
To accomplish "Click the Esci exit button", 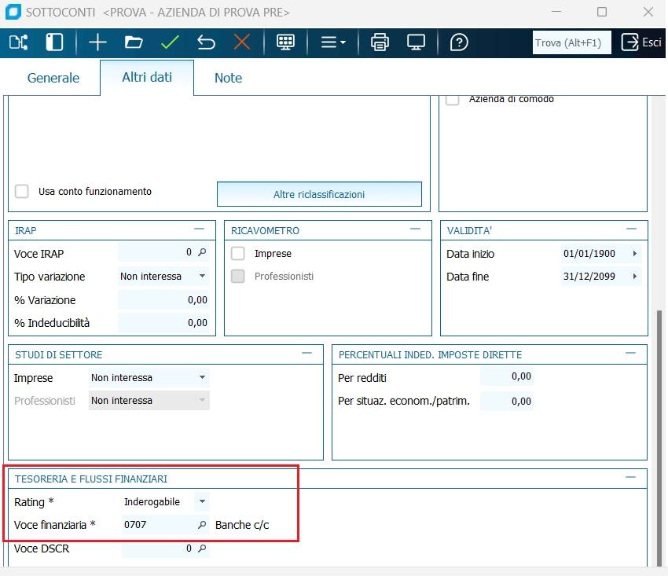I will 641,42.
